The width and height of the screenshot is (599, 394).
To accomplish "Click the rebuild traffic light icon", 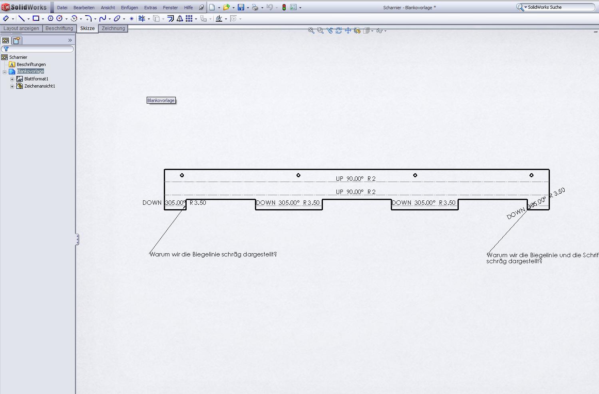I will click(284, 7).
